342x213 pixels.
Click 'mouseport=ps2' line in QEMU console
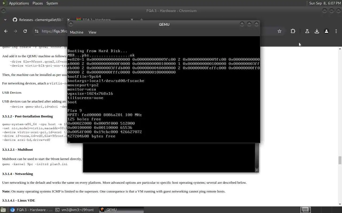pyautogui.click(x=83, y=85)
